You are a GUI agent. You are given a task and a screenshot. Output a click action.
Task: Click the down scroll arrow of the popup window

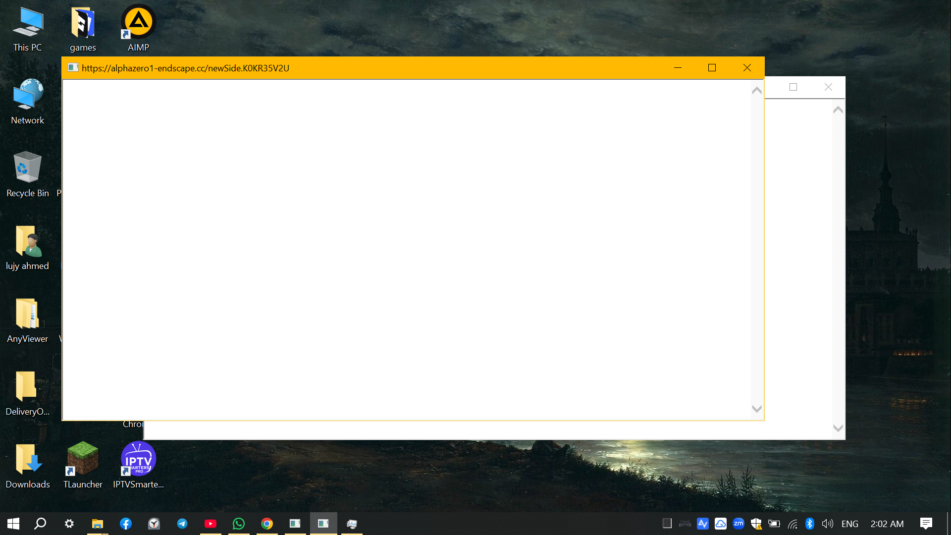pos(756,409)
